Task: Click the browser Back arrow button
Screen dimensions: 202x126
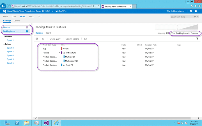Action: coord(3,6)
